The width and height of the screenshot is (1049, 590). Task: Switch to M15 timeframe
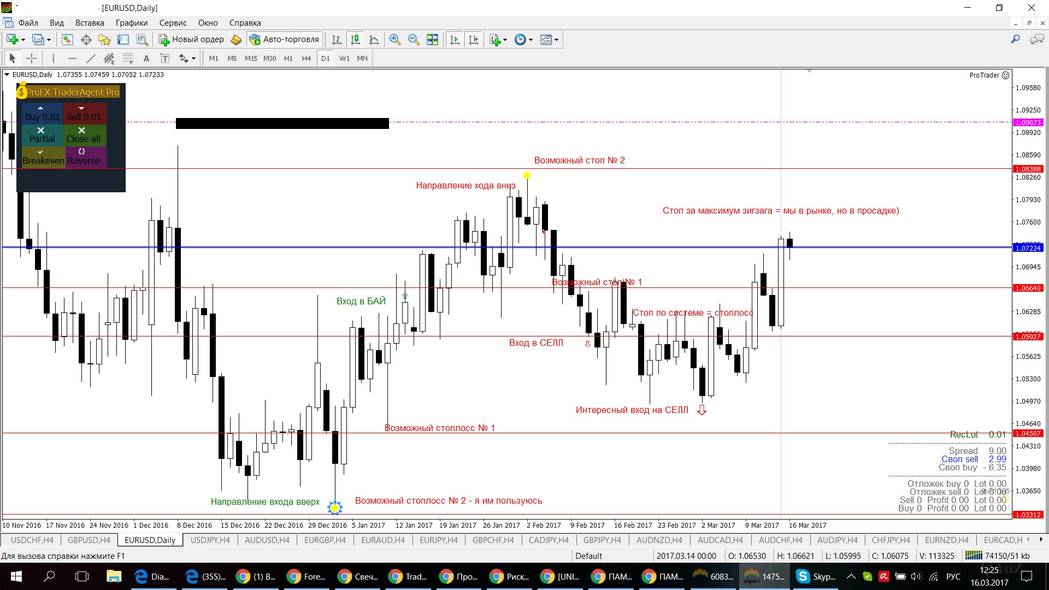point(251,58)
